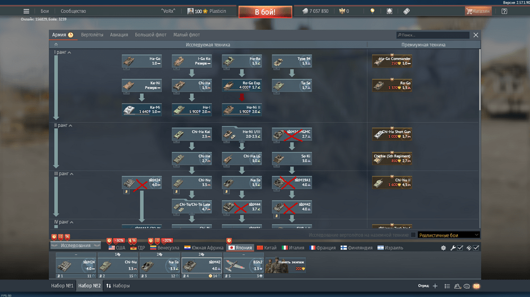This screenshot has width=530, height=297.
Task: Open the orange mail envelope icon
Action: coord(476,286)
